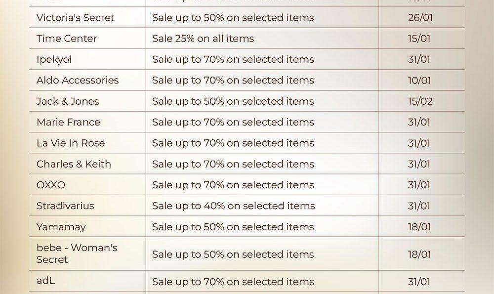494x294 pixels.
Task: Click the Jack & Jones store name
Action: click(68, 101)
